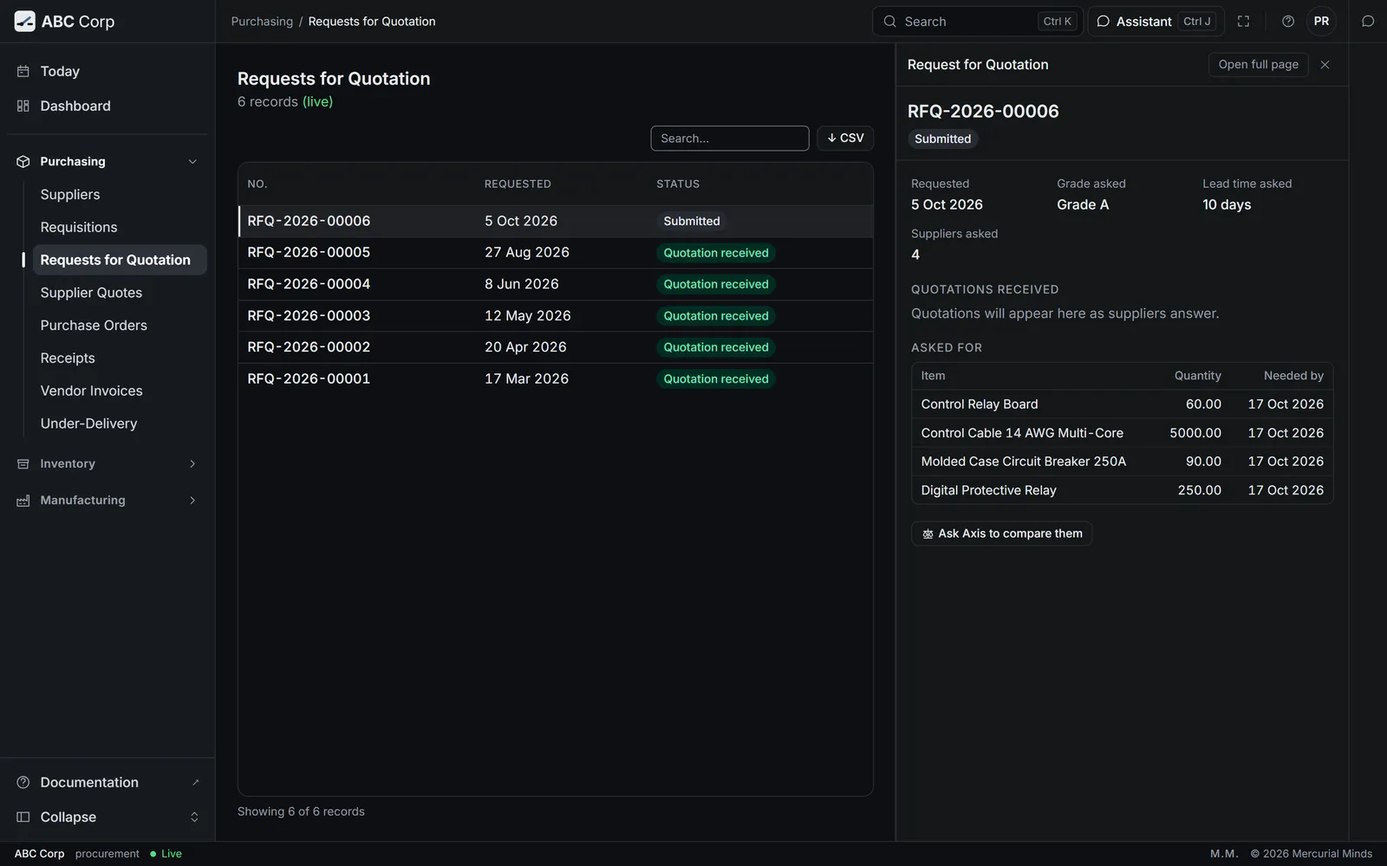Click the Manufacturing factory icon
This screenshot has height=866, width=1387.
23,501
